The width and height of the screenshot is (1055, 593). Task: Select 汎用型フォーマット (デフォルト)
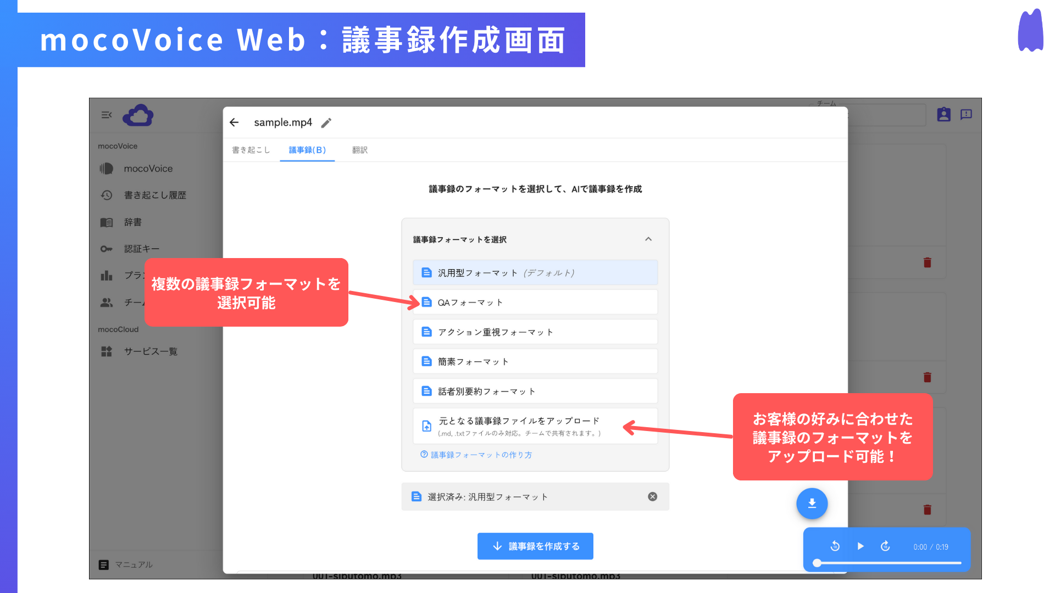point(535,273)
